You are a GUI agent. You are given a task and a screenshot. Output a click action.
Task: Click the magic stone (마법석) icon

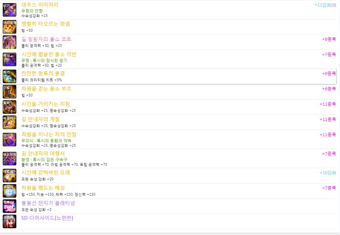click(x=10, y=176)
